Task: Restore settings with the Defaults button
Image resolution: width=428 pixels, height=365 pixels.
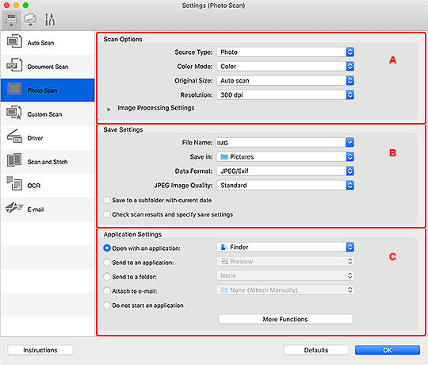Action: 316,350
